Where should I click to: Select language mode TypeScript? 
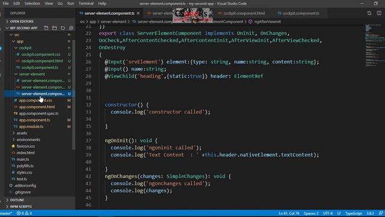(x=354, y=213)
